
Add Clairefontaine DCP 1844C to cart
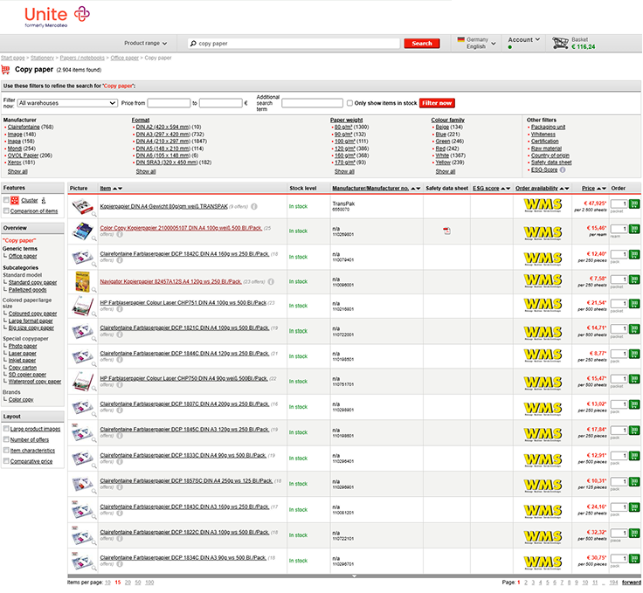point(634,354)
